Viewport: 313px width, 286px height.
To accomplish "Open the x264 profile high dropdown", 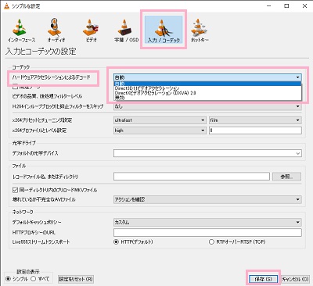I will [160, 130].
